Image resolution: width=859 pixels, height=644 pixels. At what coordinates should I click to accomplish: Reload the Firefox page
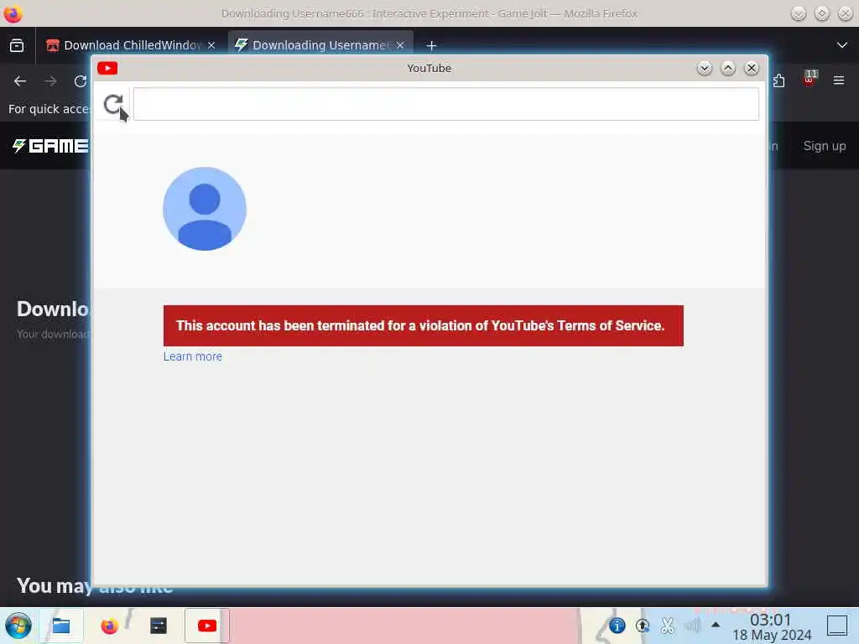[81, 81]
